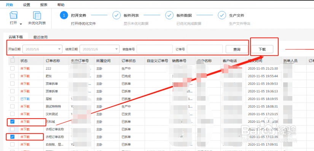The height and width of the screenshot is (151, 314).
Task: Click the timestamp 2020-11-05 19:55:44
Action: 263,76
